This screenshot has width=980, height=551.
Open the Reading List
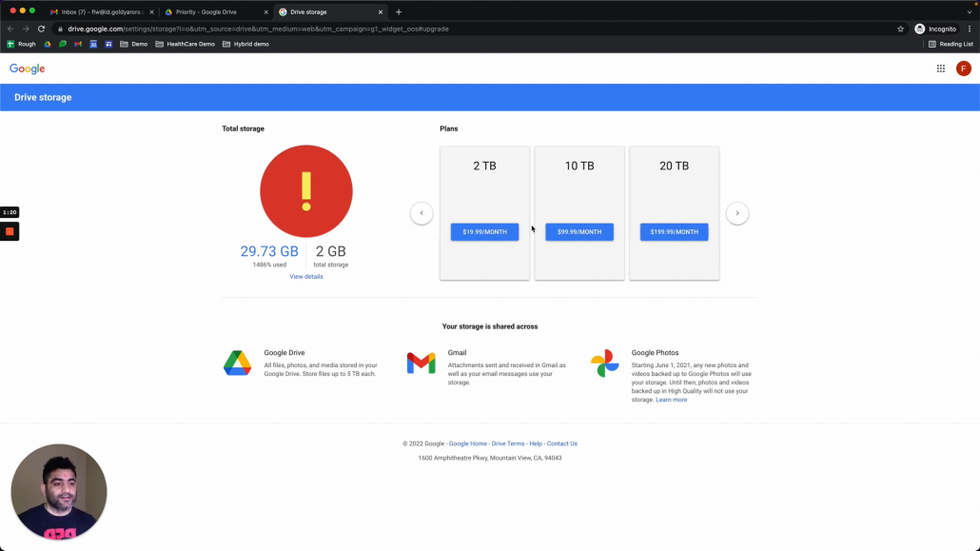(951, 45)
